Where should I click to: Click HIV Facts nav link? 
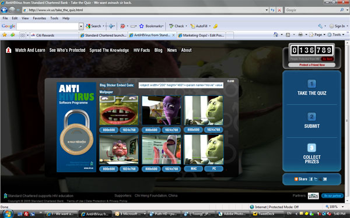[x=142, y=50]
